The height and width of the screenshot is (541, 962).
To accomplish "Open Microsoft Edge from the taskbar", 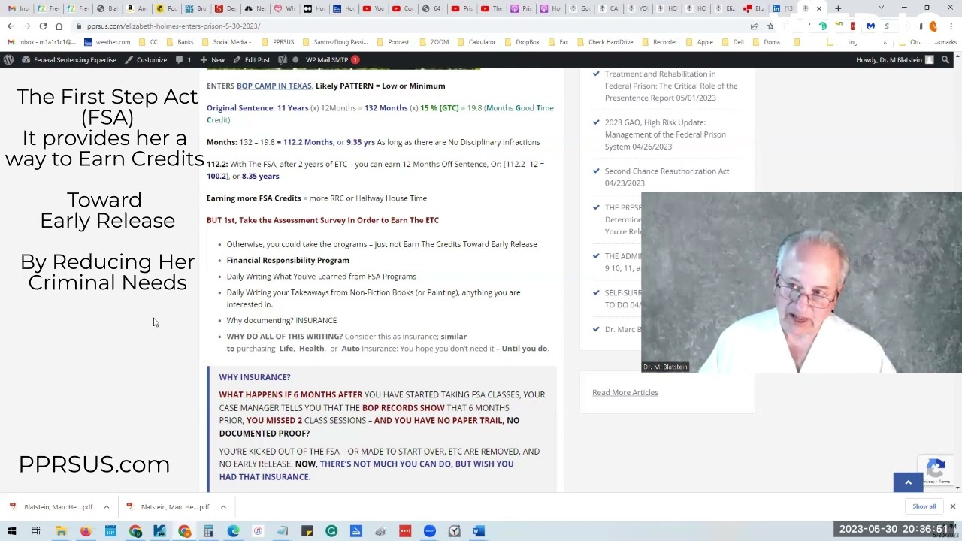I will [x=233, y=531].
